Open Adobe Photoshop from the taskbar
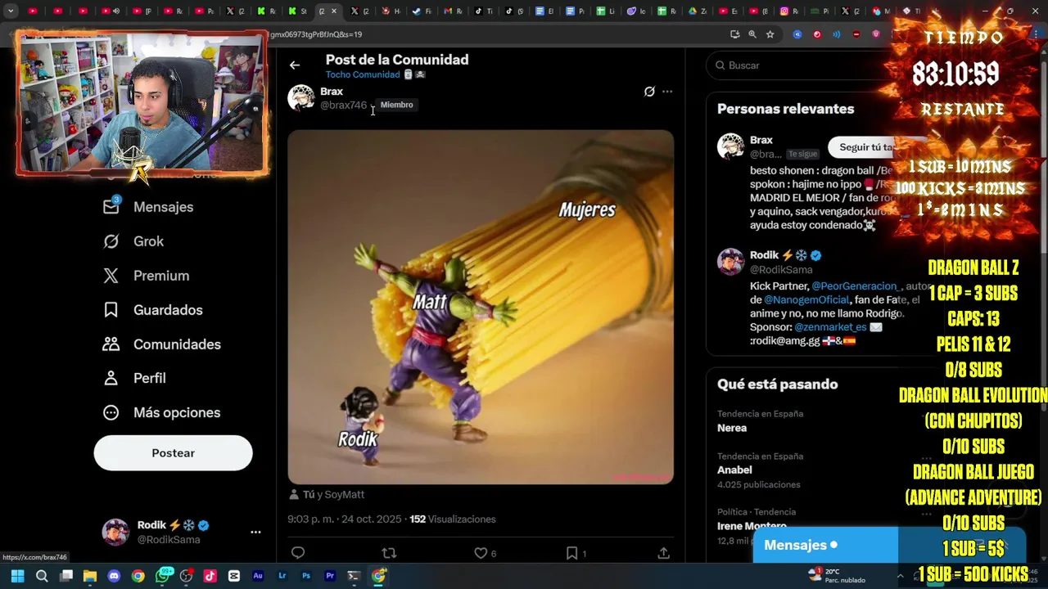The width and height of the screenshot is (1048, 589). [306, 576]
